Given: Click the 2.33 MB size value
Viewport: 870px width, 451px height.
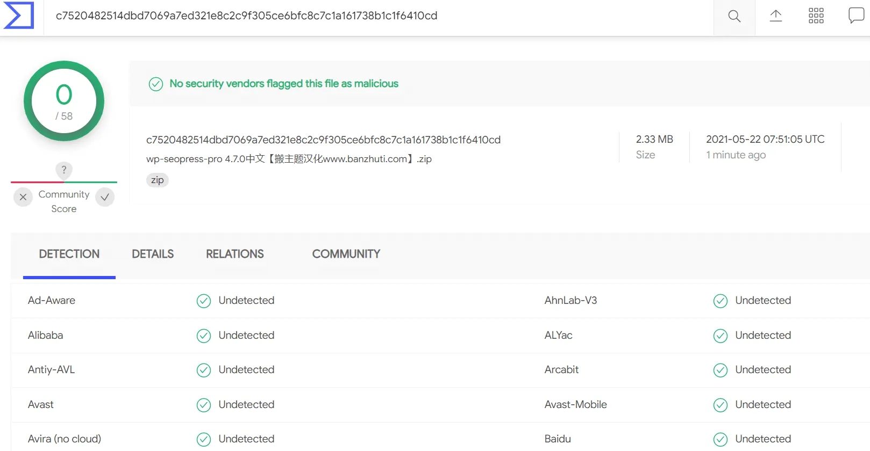Looking at the screenshot, I should pos(654,139).
